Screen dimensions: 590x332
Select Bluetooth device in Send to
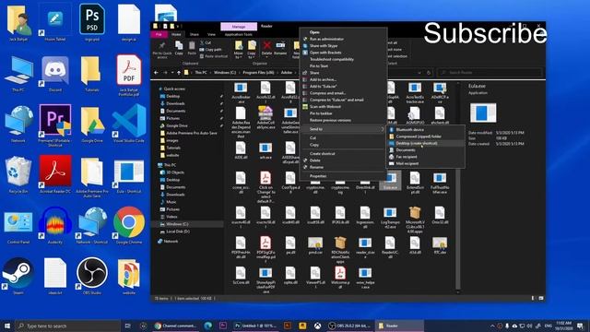click(x=426, y=129)
